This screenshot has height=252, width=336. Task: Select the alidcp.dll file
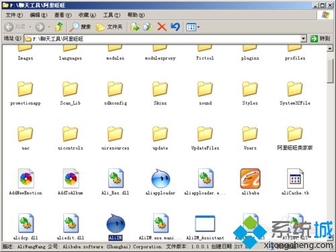[26, 226]
